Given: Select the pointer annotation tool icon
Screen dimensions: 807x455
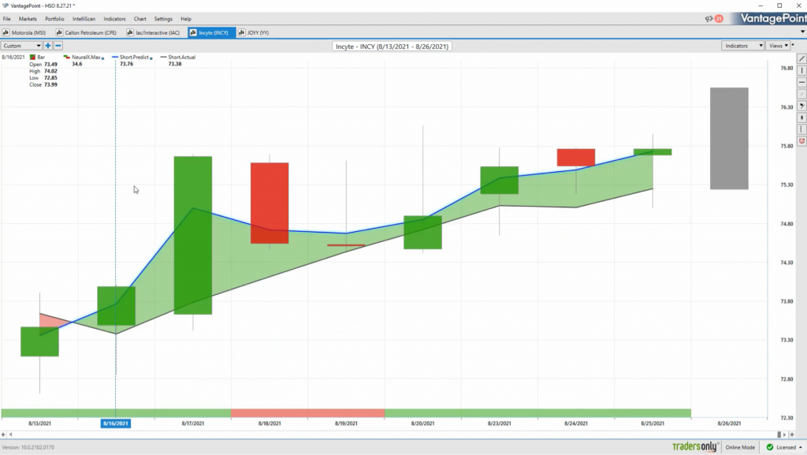Looking at the screenshot, I should 801,106.
